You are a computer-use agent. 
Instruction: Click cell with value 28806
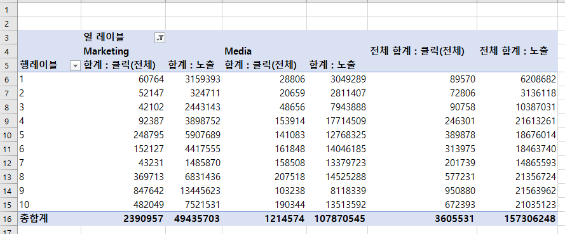[264, 79]
